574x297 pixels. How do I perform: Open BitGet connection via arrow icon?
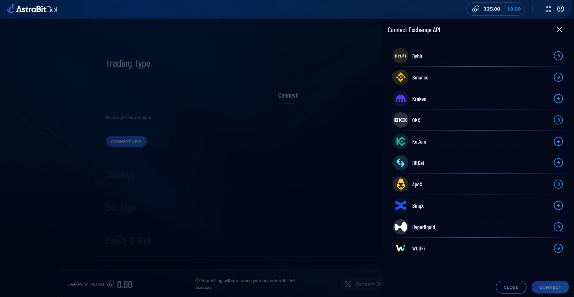click(x=558, y=163)
